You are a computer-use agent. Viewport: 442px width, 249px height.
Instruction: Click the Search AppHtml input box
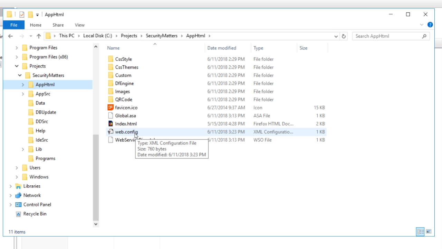(387, 36)
